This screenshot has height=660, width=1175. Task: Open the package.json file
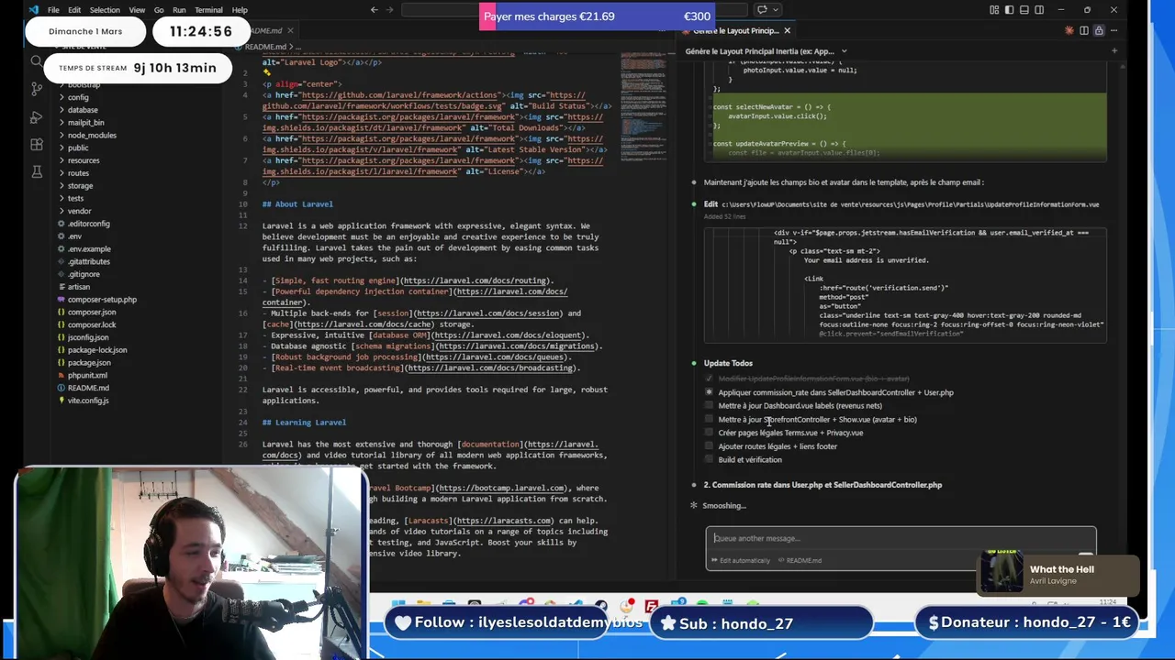(x=89, y=363)
